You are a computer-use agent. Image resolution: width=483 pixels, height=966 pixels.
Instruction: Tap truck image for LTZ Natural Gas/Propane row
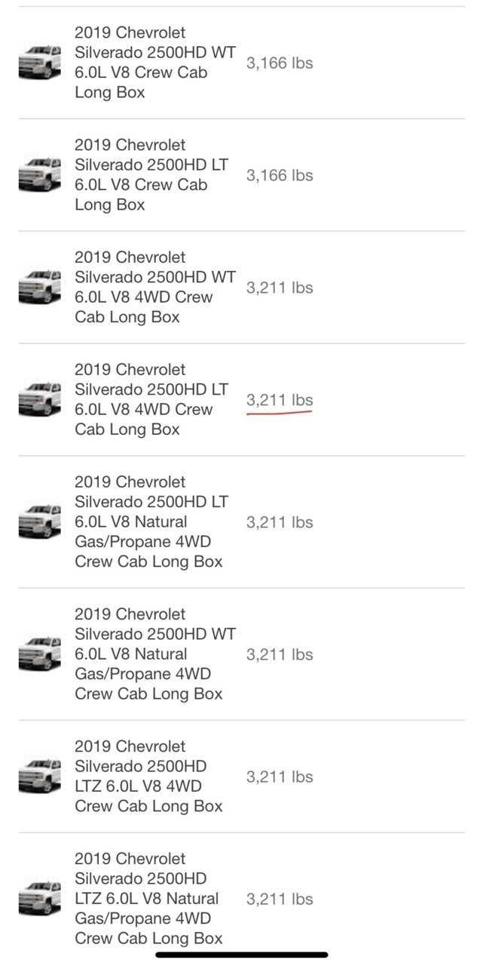40,899
